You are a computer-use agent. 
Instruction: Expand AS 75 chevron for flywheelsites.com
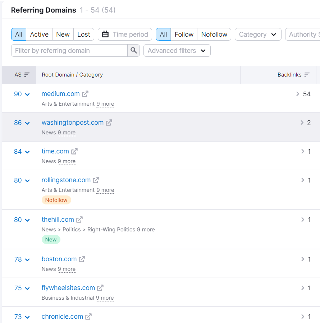[x=27, y=289]
